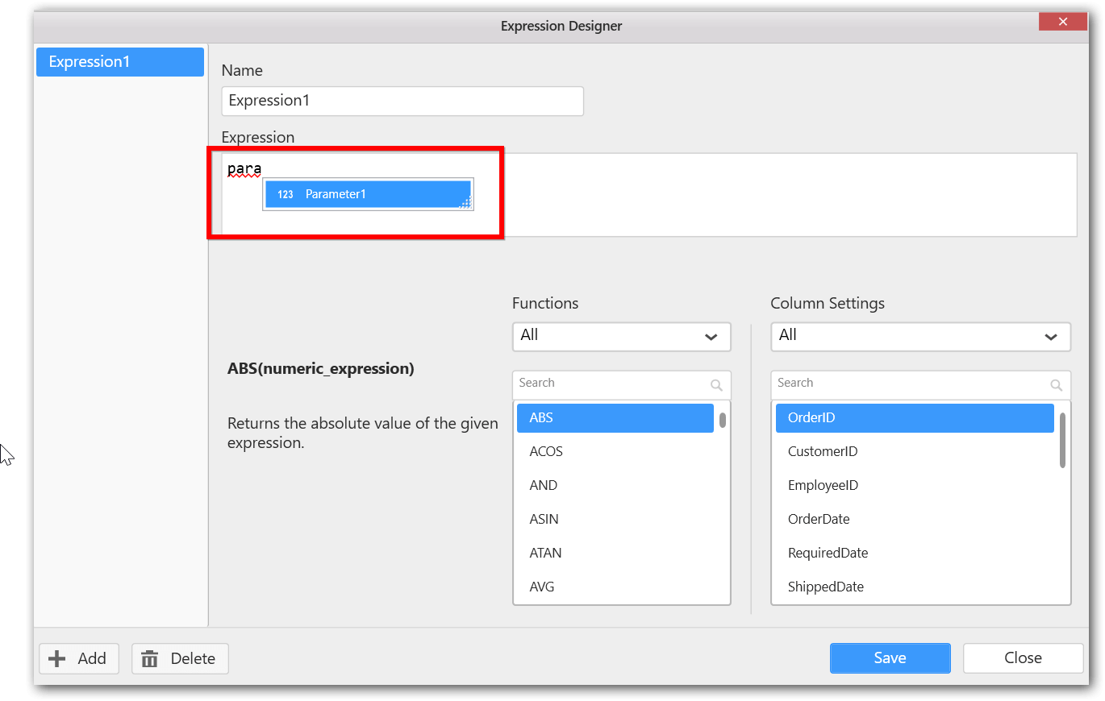
Task: Select Parameter1 from autocomplete suggestions
Action: (x=336, y=194)
